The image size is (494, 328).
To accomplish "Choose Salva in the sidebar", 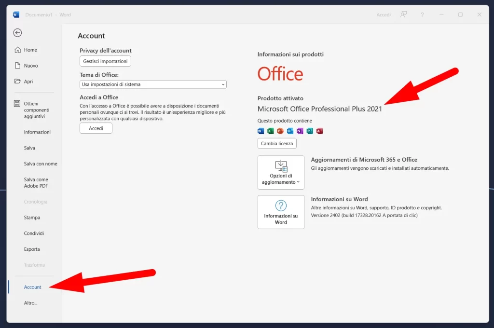I will [29, 148].
